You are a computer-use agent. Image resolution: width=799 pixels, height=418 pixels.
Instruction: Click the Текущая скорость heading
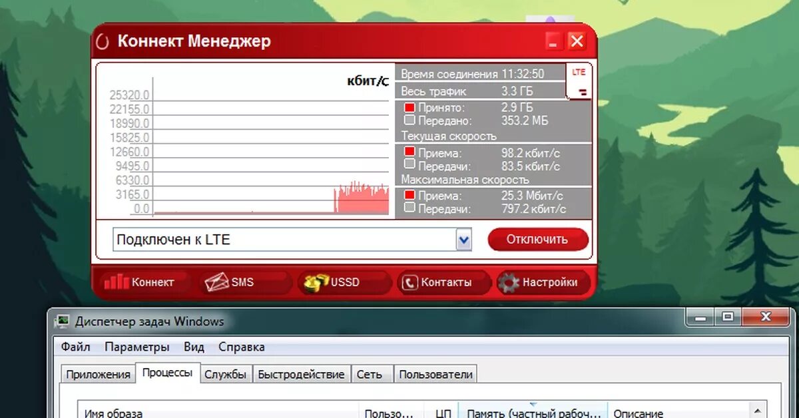click(x=448, y=136)
